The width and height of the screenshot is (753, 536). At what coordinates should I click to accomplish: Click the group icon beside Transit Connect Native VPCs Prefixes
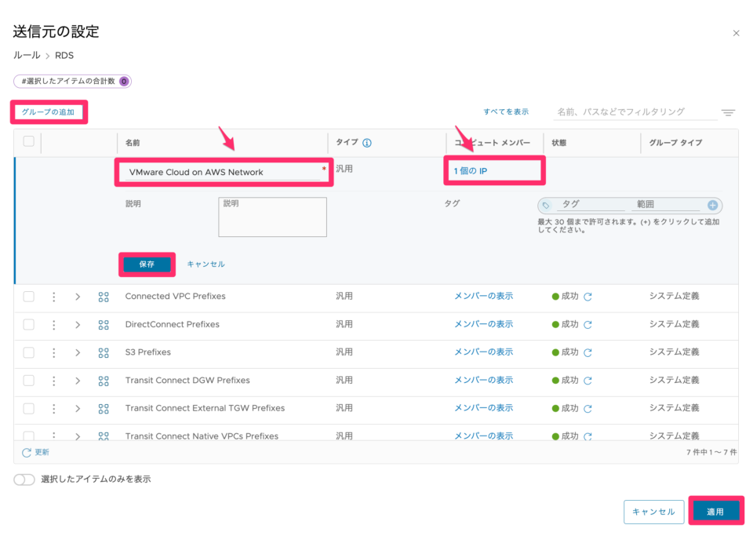pos(104,436)
